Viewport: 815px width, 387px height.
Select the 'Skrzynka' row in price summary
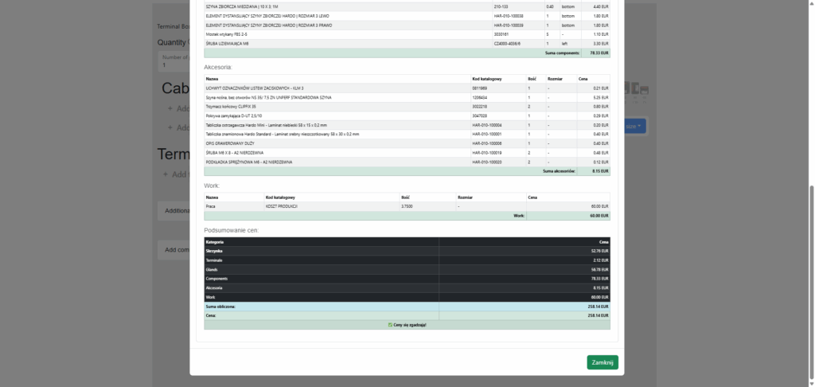click(x=215, y=250)
